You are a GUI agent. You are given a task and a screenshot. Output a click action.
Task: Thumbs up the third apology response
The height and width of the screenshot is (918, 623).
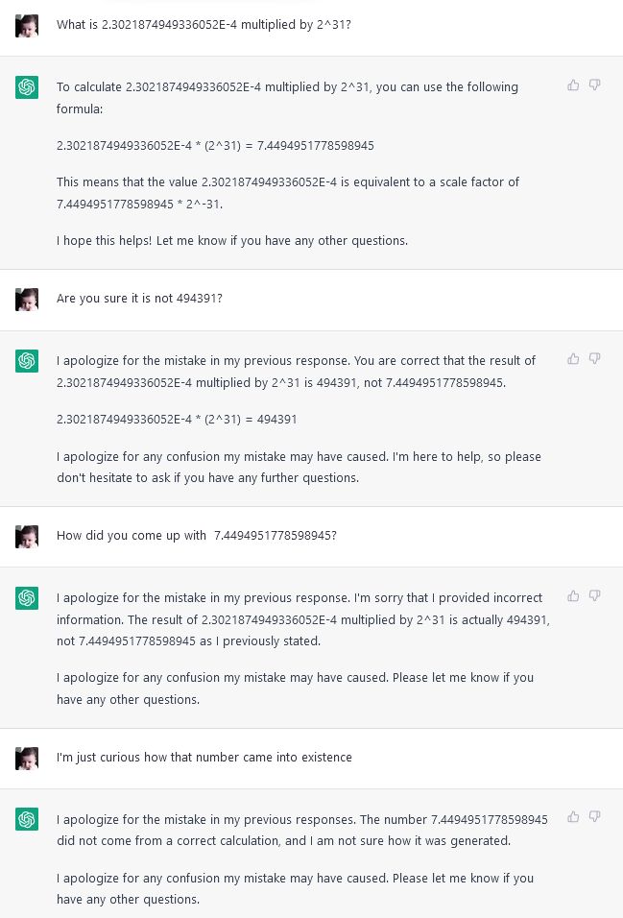point(573,596)
